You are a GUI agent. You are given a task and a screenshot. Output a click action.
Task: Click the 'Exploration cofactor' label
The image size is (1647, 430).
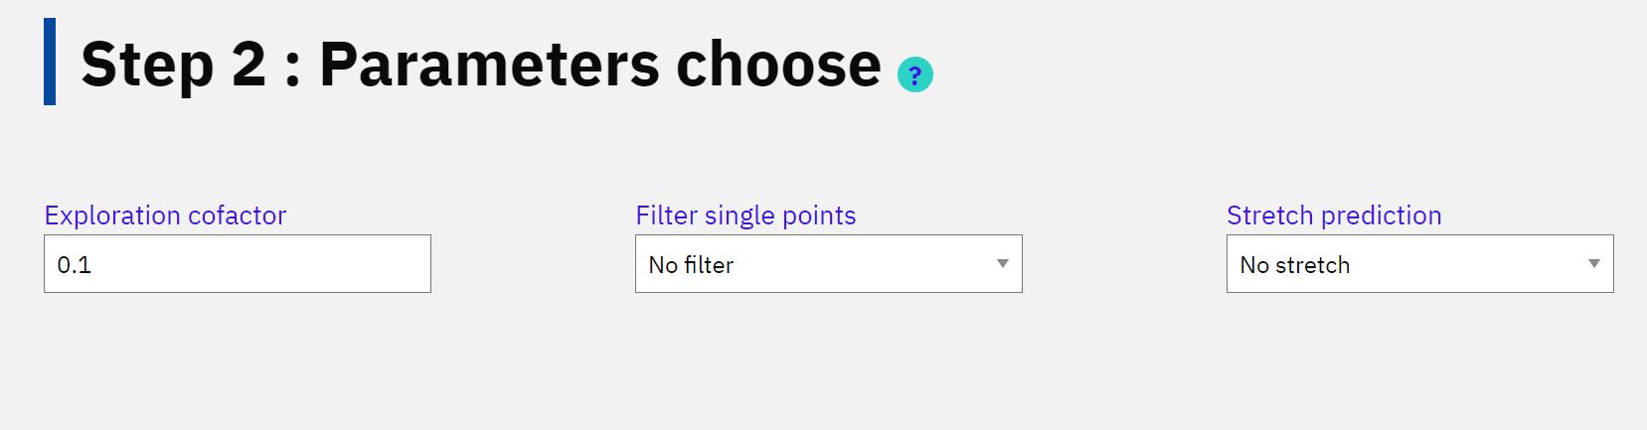point(165,215)
